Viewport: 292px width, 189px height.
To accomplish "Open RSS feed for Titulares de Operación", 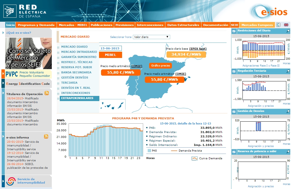I will (x=47, y=93).
